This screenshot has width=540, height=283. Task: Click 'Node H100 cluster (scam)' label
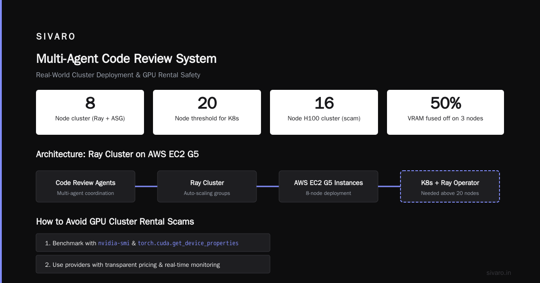pyautogui.click(x=324, y=119)
